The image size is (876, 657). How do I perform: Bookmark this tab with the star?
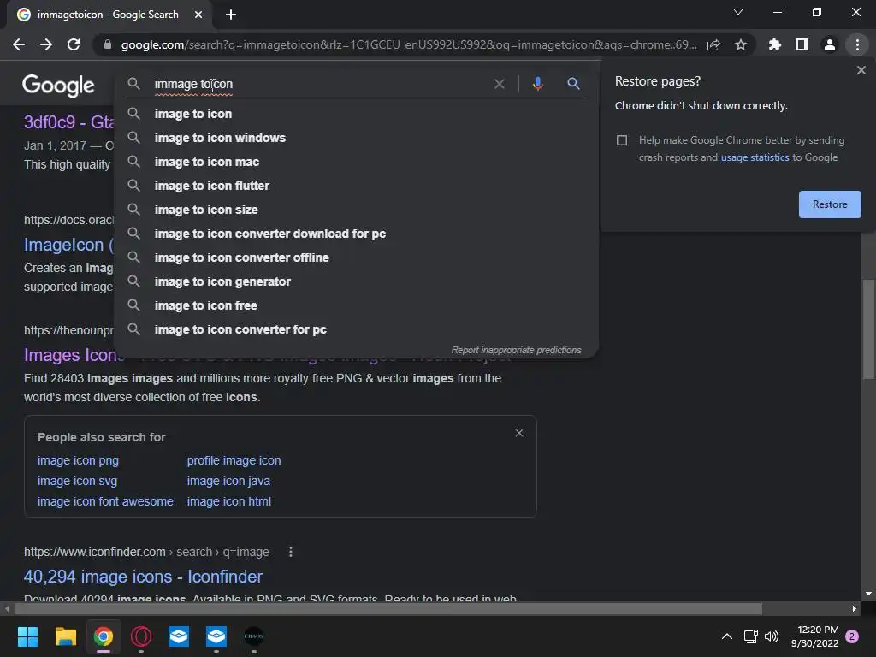[x=741, y=44]
